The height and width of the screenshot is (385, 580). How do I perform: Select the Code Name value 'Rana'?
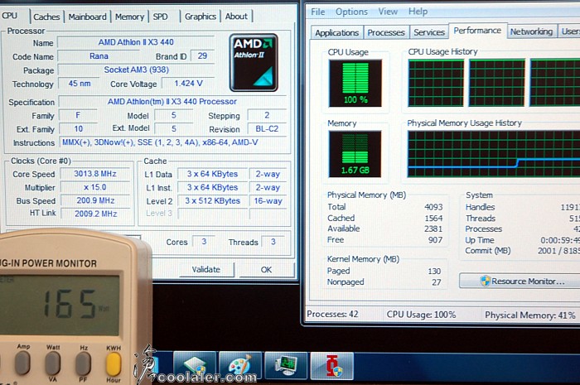[99, 56]
